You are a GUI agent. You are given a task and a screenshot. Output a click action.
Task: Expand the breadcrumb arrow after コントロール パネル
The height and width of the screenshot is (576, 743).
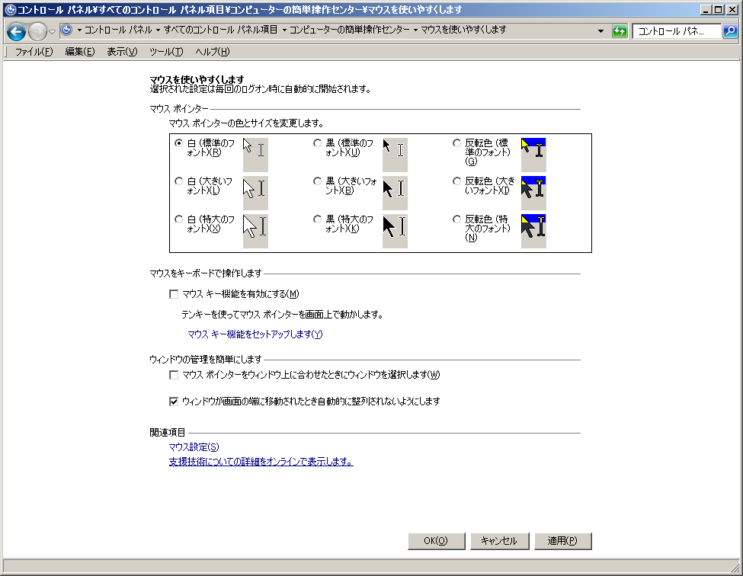(157, 30)
